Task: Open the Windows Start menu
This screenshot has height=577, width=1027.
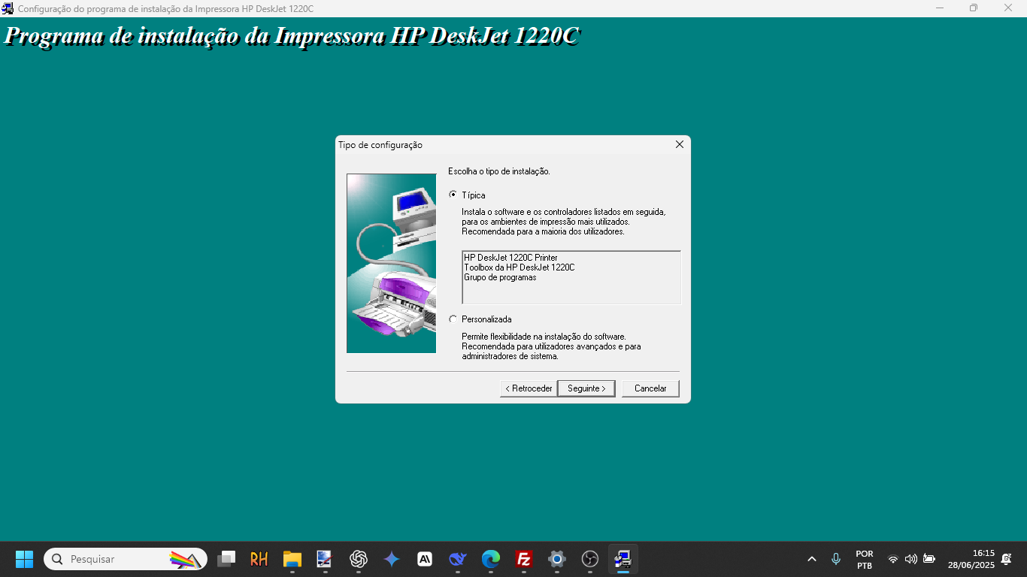Action: click(x=25, y=559)
